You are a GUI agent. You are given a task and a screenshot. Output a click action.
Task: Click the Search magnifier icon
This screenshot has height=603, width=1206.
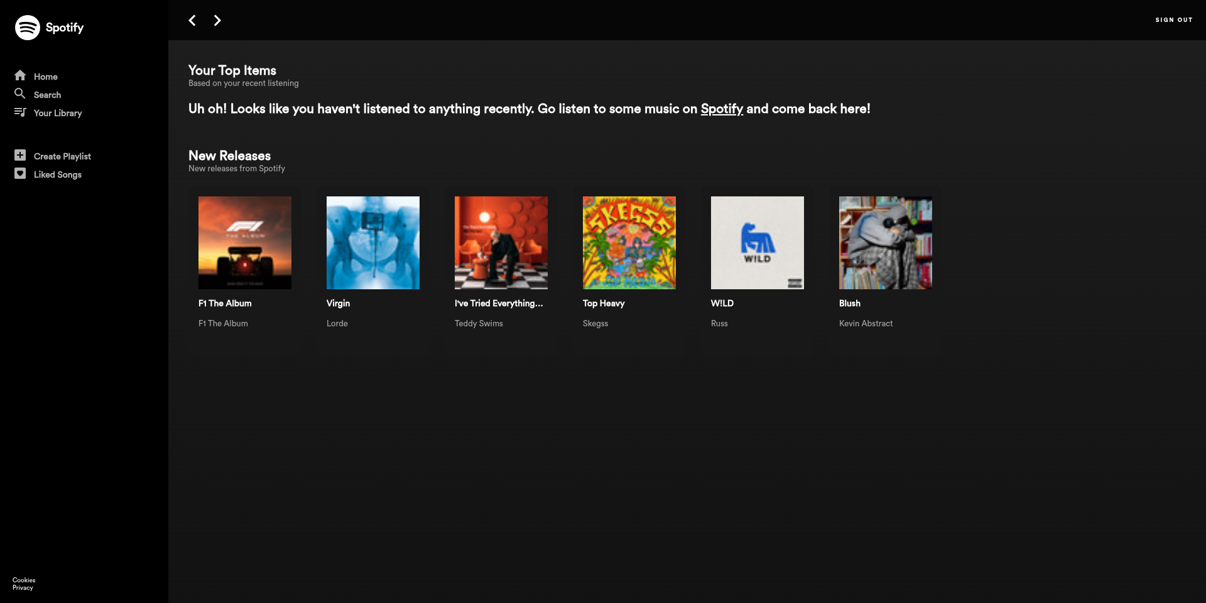pyautogui.click(x=20, y=93)
